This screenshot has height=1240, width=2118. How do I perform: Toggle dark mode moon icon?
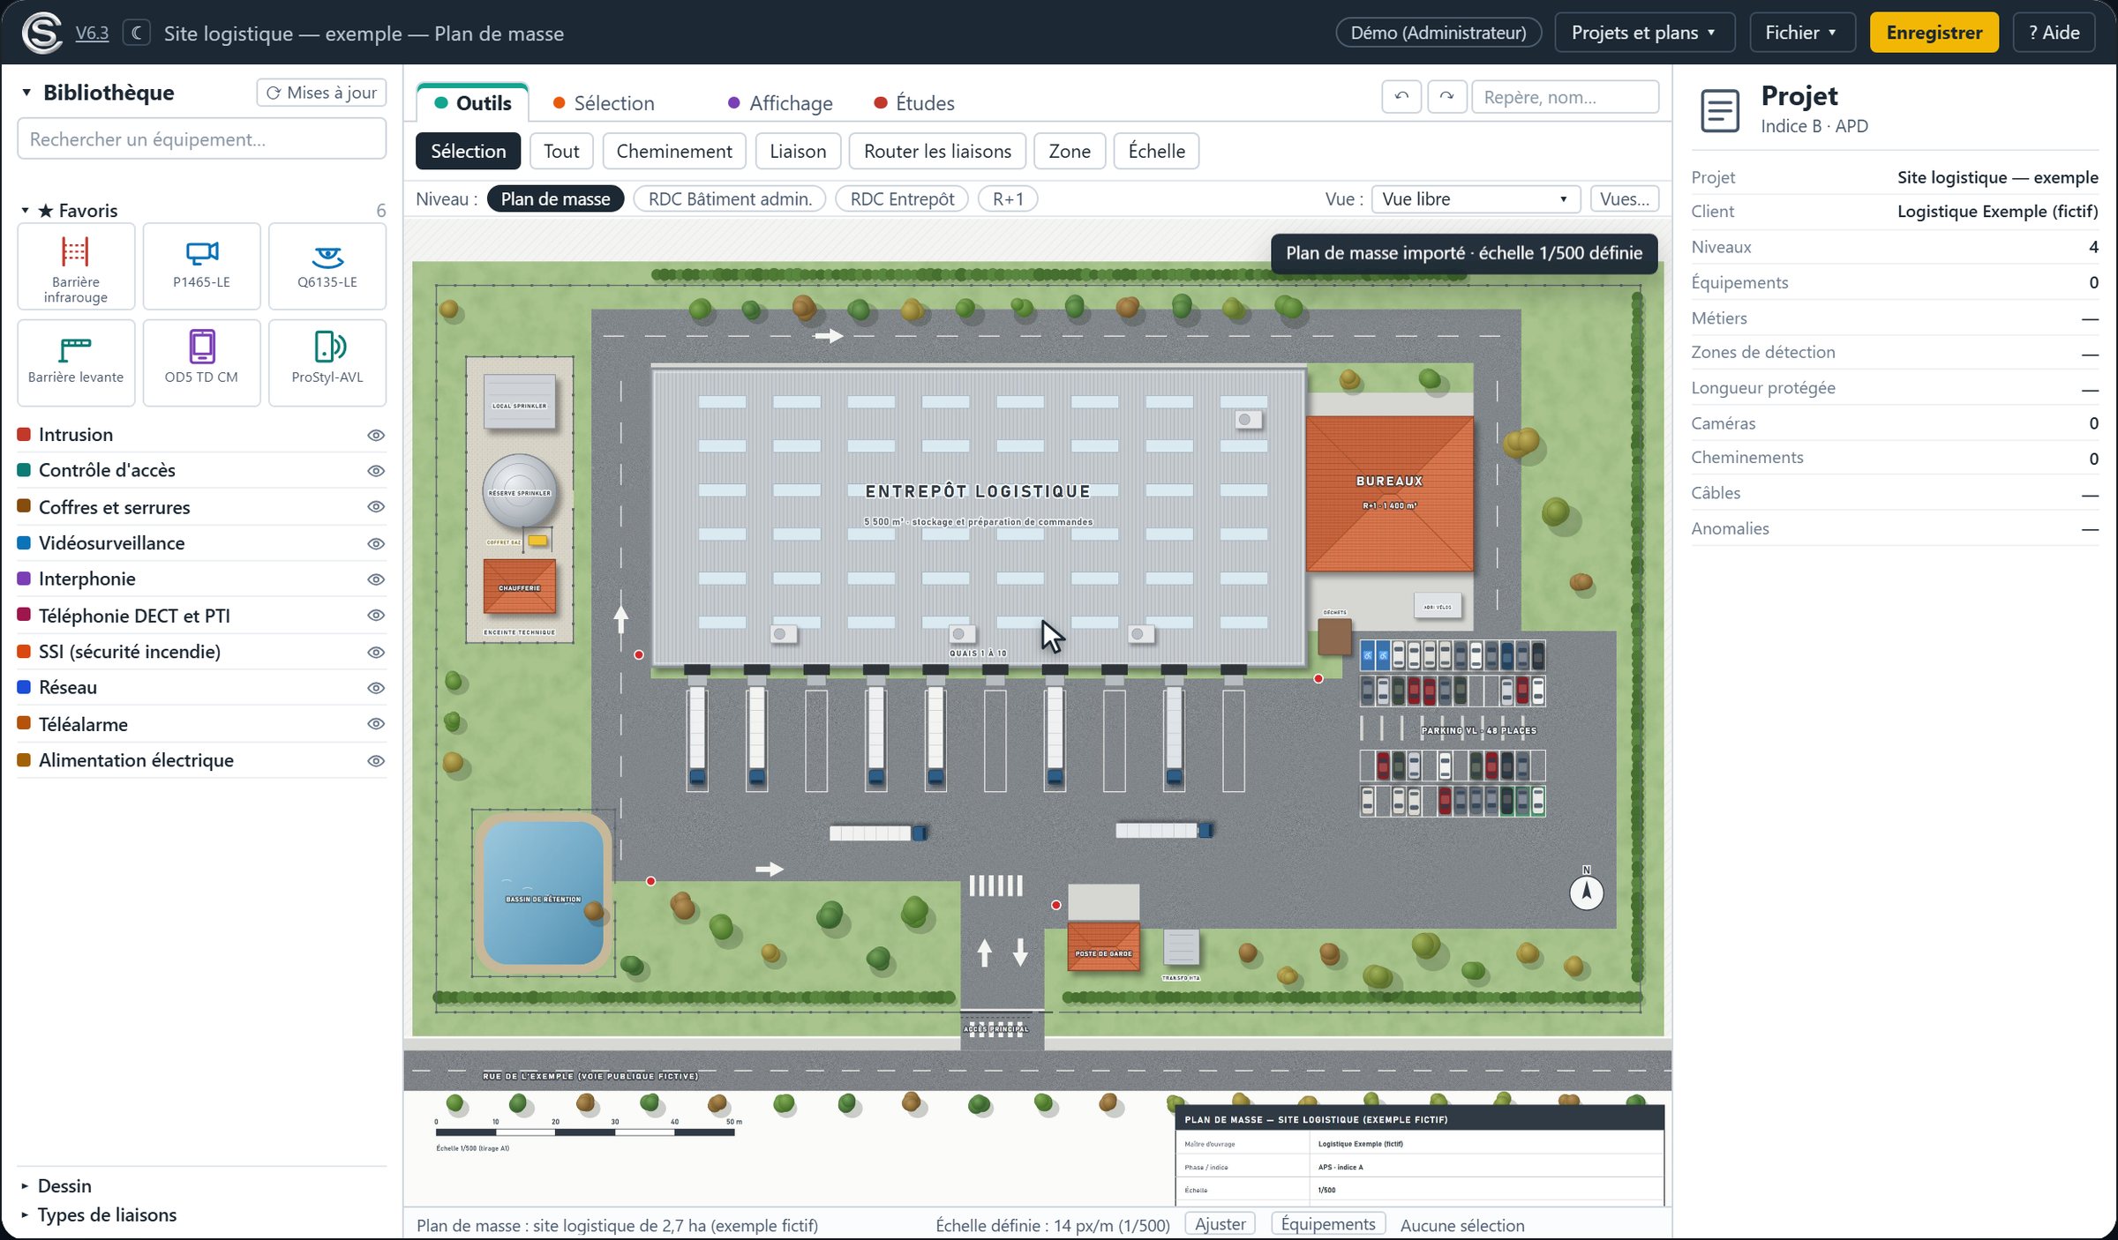pyautogui.click(x=137, y=34)
